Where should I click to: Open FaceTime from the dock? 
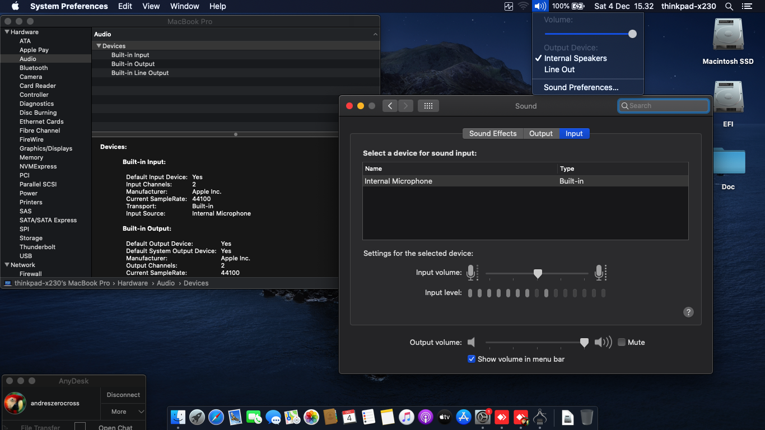[x=254, y=417]
